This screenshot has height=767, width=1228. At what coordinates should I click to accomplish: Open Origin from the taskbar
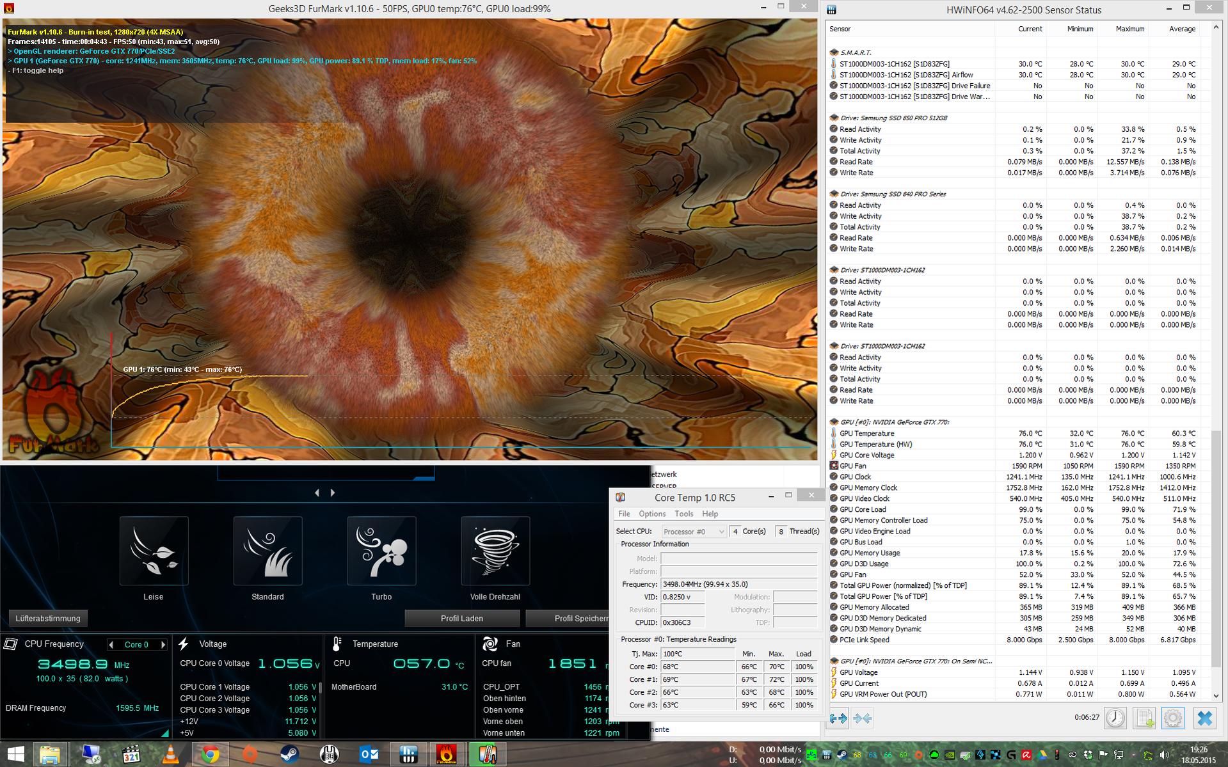250,755
